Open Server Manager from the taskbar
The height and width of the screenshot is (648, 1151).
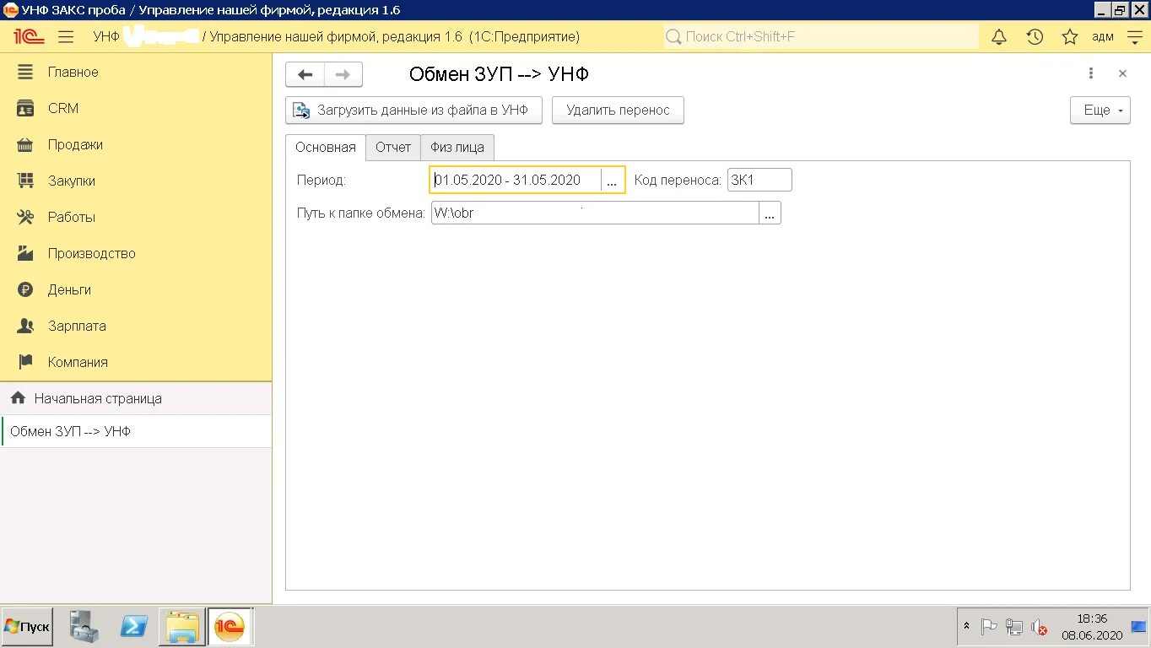84,627
